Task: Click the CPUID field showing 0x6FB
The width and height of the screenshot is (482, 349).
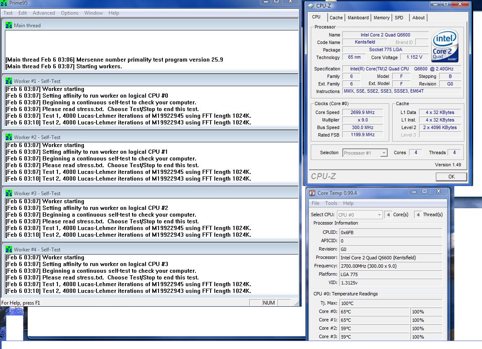Action: (391, 233)
